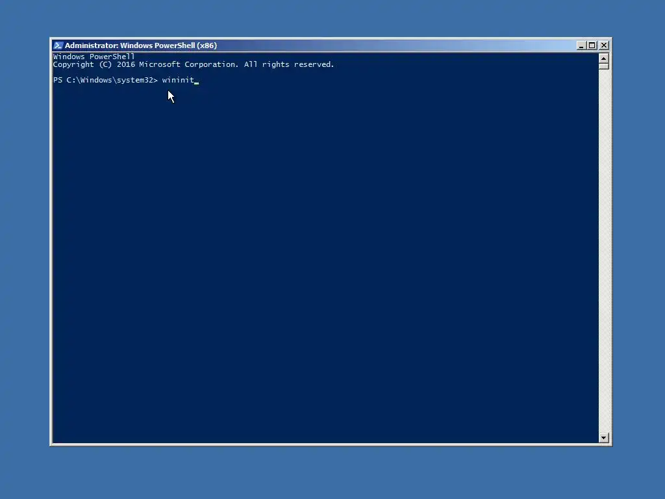Close the Administrator PowerShell window
Screen dimensions: 665x499
pyautogui.click(x=604, y=45)
